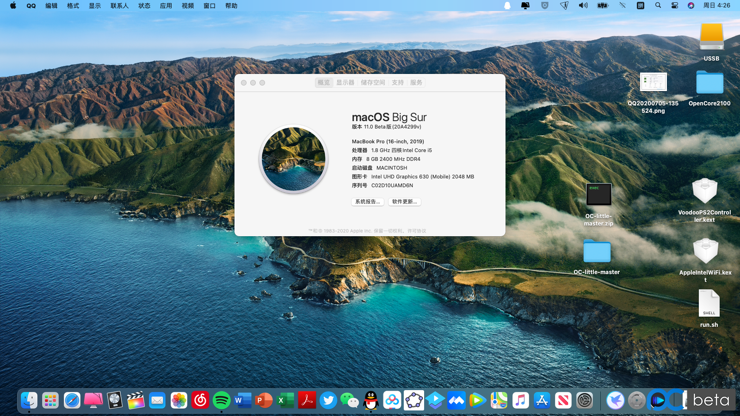Open the App Store in dock
740x416 pixels.
[x=542, y=400]
